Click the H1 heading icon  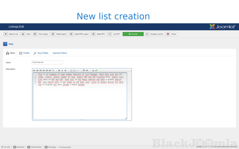34,70
